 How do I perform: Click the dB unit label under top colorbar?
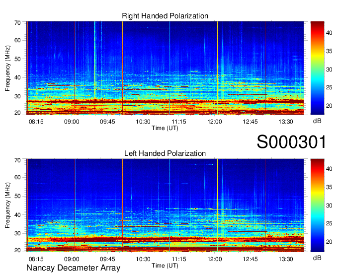317,121
